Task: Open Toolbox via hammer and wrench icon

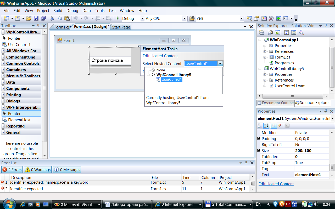Action: pos(271,18)
